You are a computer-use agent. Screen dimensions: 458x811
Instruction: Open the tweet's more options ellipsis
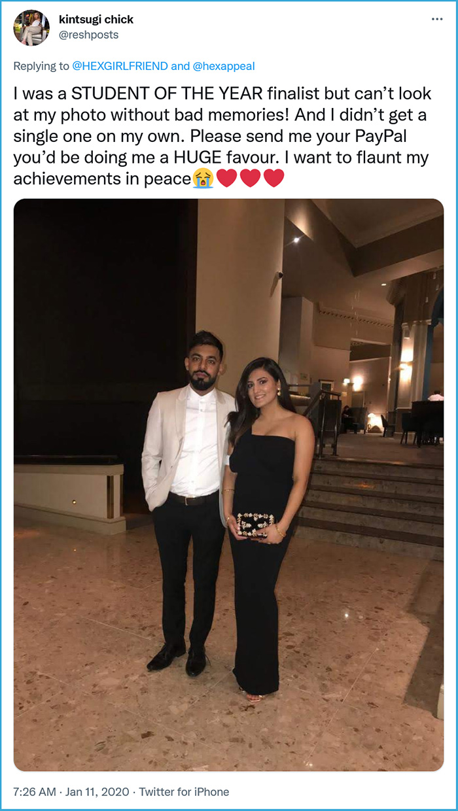pos(437,19)
